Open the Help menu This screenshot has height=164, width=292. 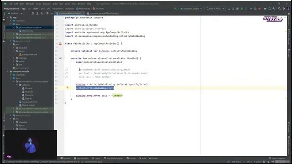89,4
